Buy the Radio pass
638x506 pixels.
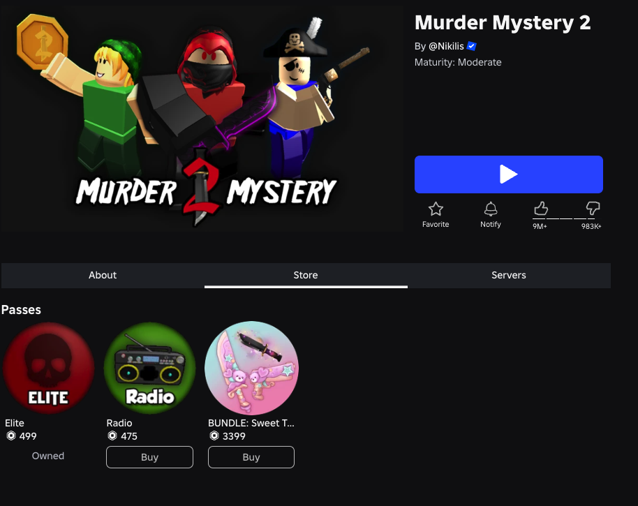pos(150,457)
